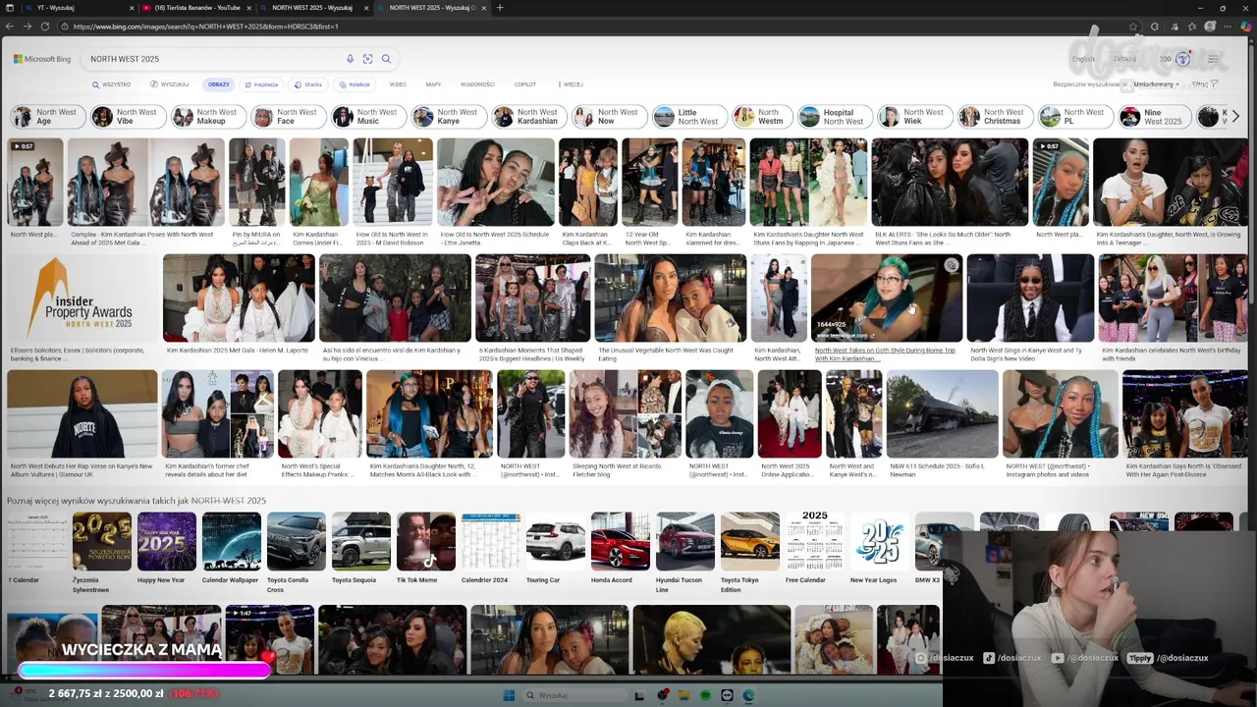Click the Microsoft Bing logo
The image size is (1257, 707).
pos(42,59)
